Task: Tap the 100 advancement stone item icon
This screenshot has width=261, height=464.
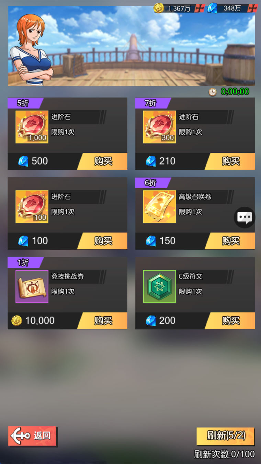Action: coord(32,206)
